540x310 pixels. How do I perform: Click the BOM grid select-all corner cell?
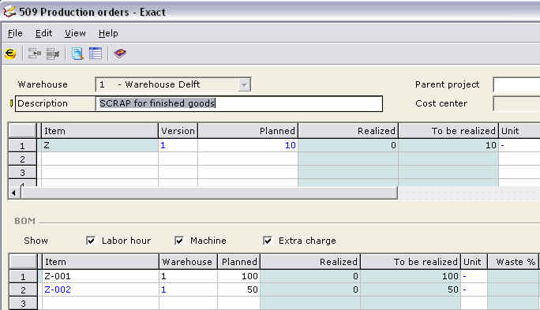click(23, 262)
